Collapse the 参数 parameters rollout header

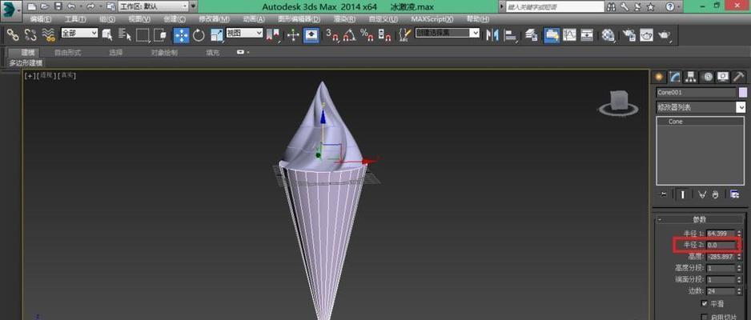(x=700, y=219)
